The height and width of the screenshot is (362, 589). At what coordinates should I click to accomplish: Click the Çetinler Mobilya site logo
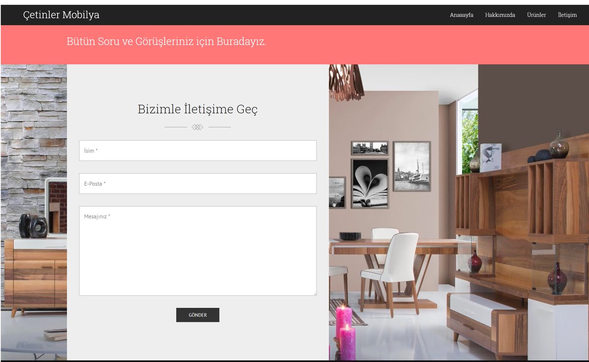(x=60, y=15)
